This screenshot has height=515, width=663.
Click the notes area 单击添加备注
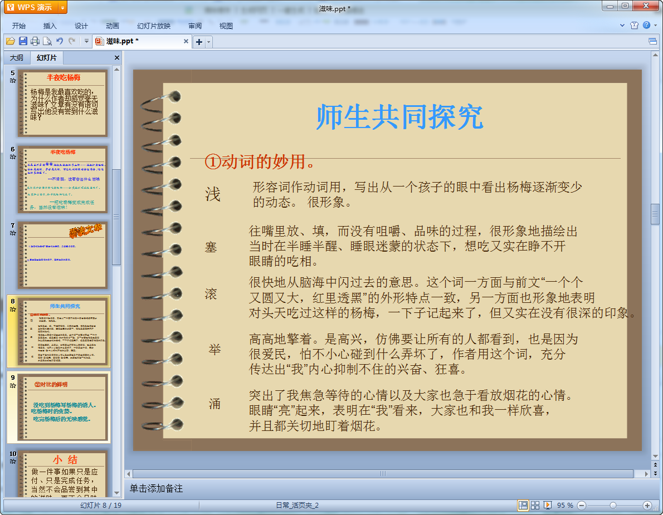point(156,489)
